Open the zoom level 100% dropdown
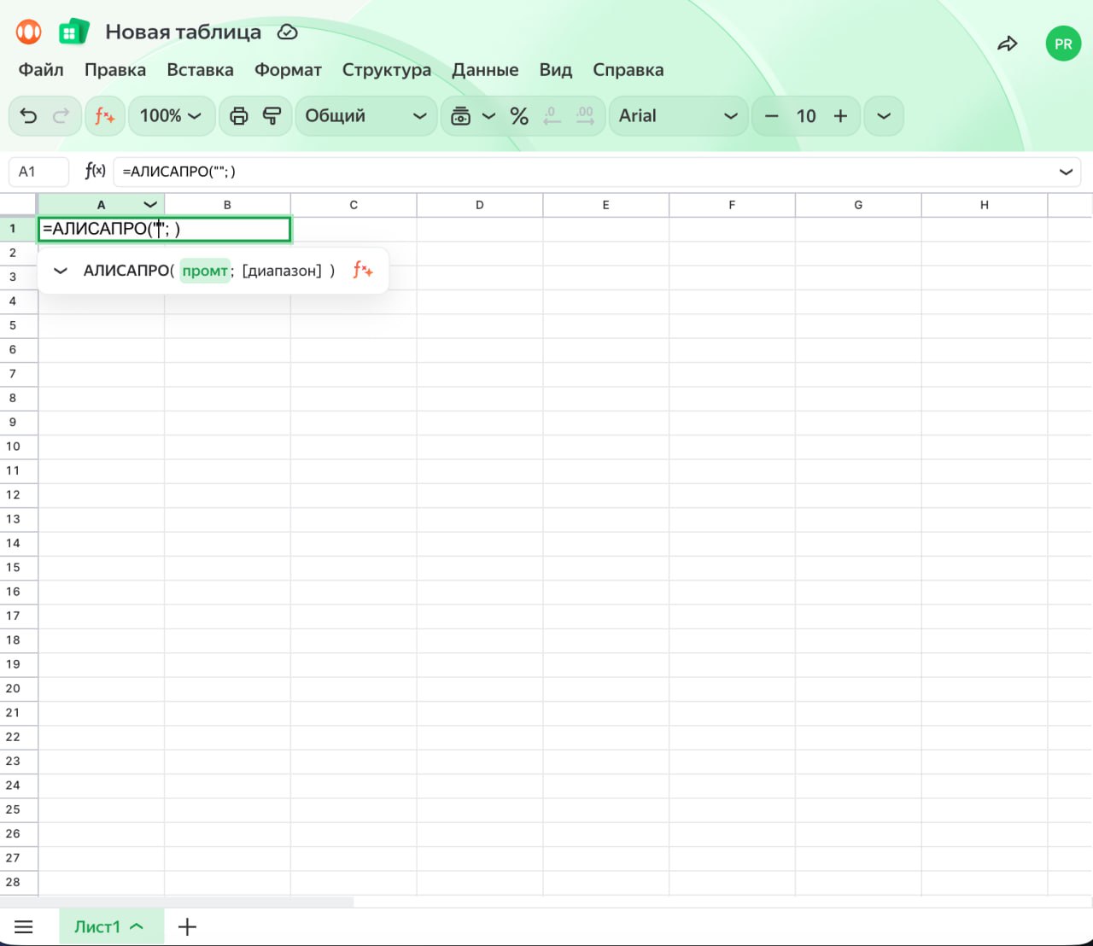The image size is (1093, 946). (170, 116)
